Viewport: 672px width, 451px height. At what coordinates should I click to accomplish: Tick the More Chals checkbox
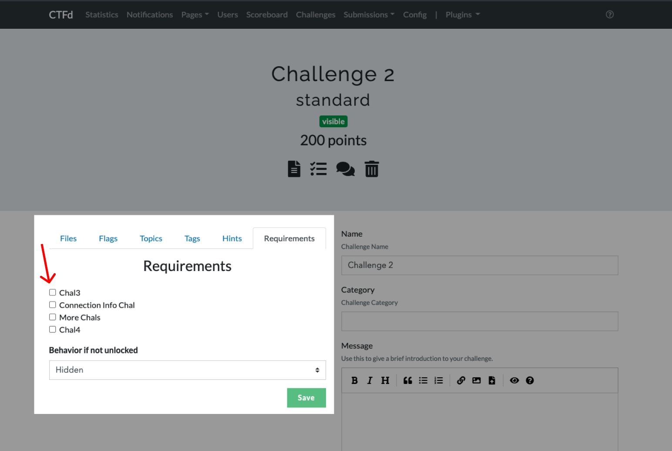pyautogui.click(x=53, y=317)
